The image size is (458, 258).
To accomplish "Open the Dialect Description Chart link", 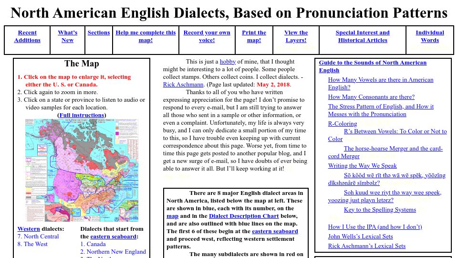I will coord(244,216).
